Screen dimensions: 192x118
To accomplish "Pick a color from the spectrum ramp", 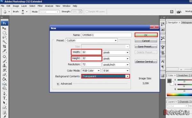I will pos(180,95).
